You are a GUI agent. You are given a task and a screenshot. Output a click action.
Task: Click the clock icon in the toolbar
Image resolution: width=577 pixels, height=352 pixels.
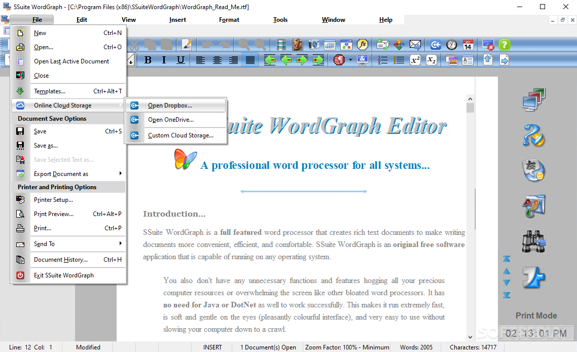[x=452, y=45]
